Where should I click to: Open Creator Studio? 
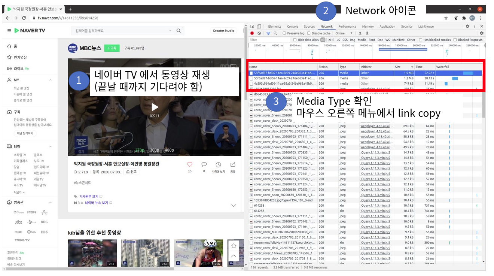[x=223, y=31]
